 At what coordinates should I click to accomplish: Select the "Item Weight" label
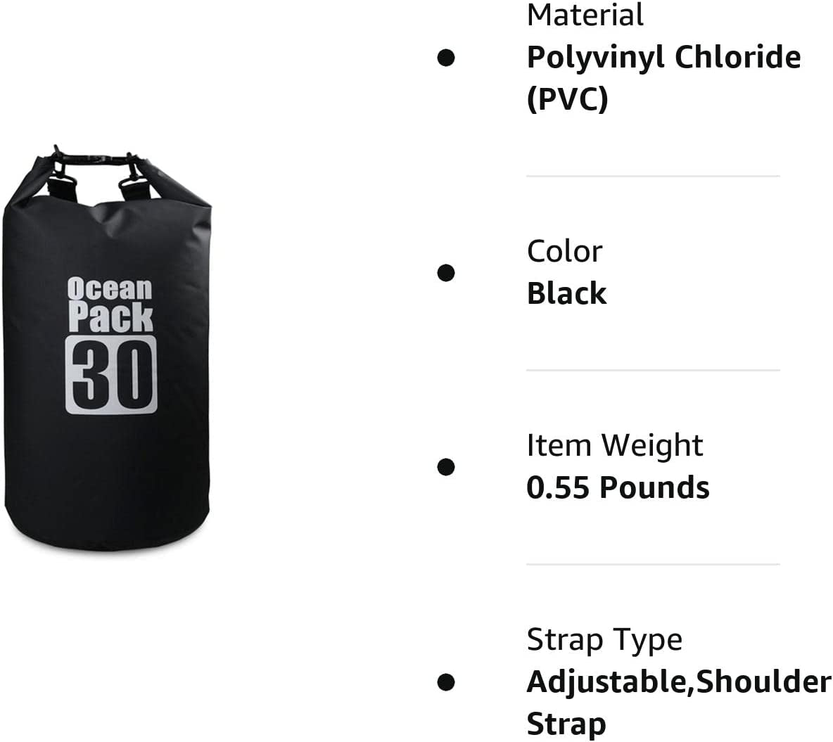[614, 445]
